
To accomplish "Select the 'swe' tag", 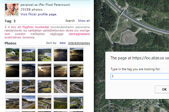I will 7,34.
